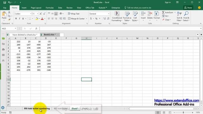Collapse the ribbon with the chevron

tap(201, 23)
